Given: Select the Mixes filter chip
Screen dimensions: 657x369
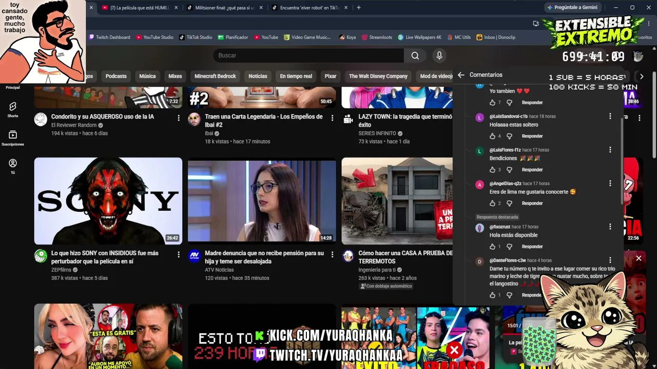Looking at the screenshot, I should pos(175,76).
